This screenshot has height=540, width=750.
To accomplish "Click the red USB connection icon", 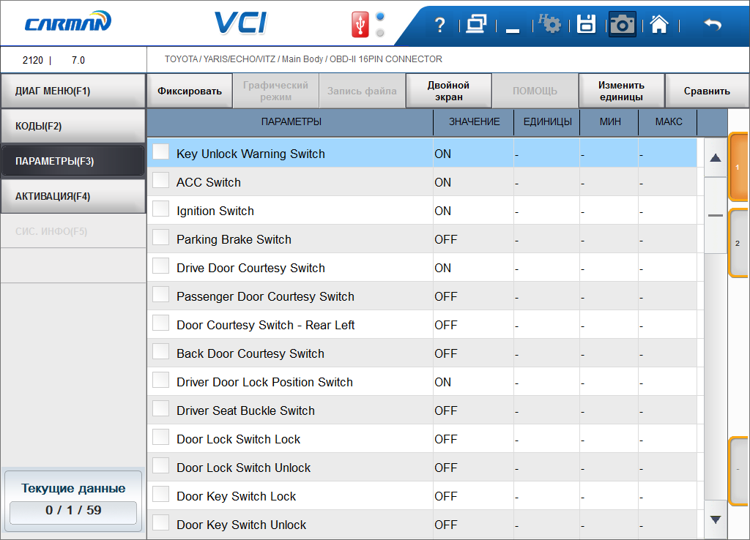I will click(360, 24).
